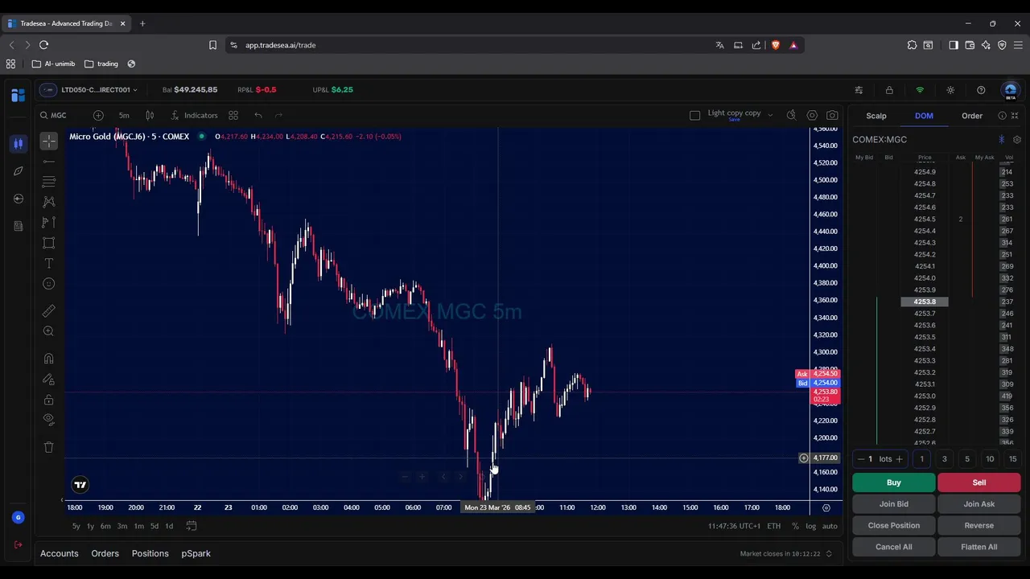Toggle the padlock in top bar

[x=889, y=90]
